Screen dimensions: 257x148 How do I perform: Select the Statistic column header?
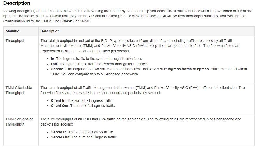[x=12, y=31]
